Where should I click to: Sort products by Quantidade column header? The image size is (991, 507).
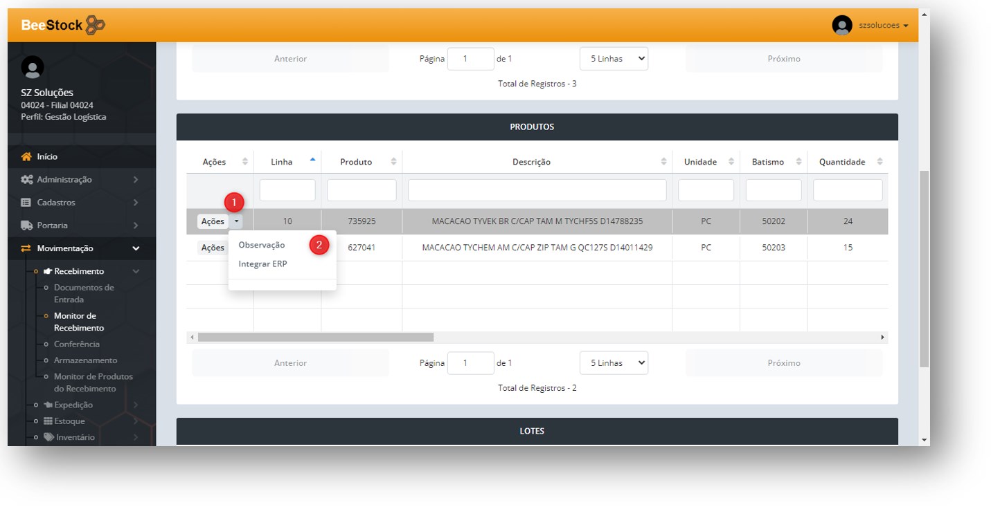[x=841, y=162]
